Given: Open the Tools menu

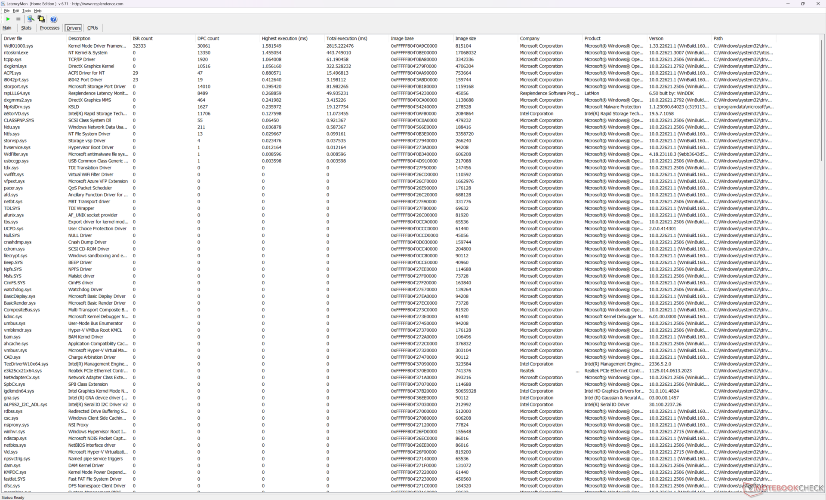Looking at the screenshot, I should [26, 11].
